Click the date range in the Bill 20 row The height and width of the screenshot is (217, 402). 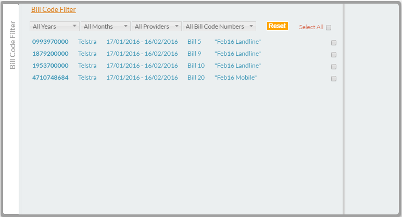point(142,78)
